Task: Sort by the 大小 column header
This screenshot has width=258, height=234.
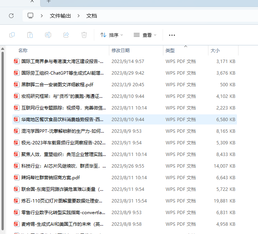Action: click(215, 50)
